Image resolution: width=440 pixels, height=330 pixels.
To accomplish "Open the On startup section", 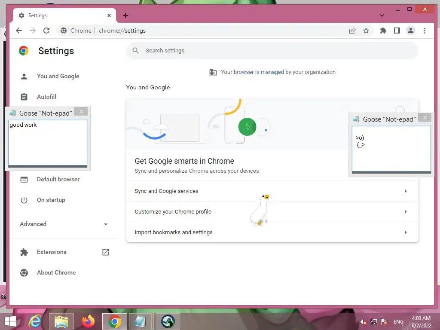I will coord(51,200).
